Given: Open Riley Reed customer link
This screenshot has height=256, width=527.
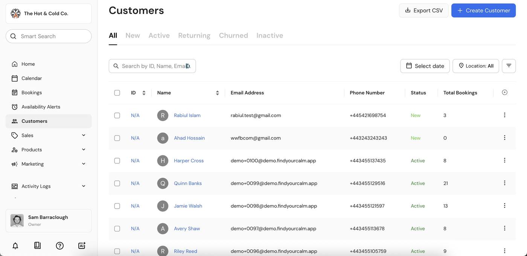Looking at the screenshot, I should [x=186, y=251].
